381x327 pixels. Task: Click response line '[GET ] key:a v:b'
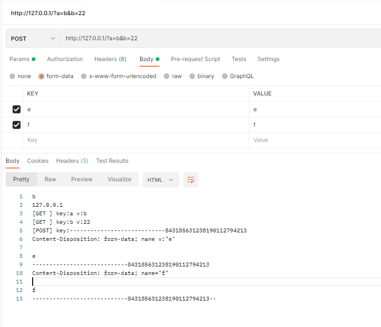click(x=60, y=213)
